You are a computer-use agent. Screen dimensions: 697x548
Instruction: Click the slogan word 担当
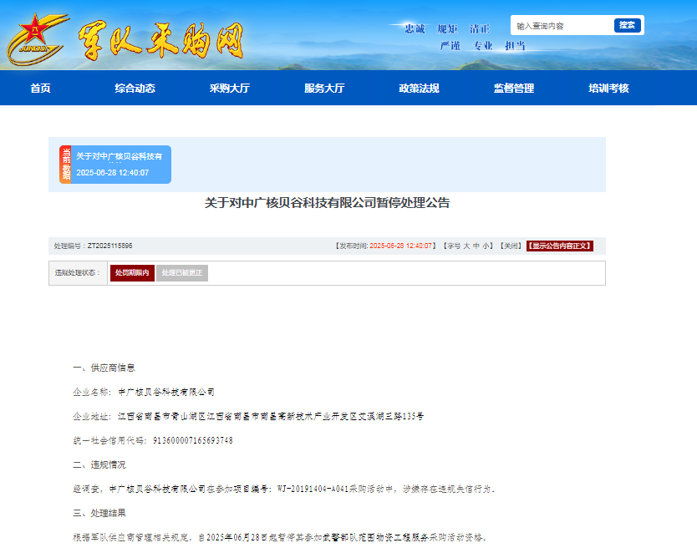515,45
